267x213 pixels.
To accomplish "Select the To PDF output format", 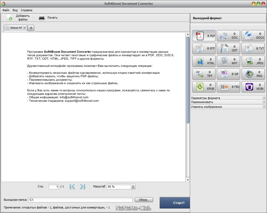I will point(204,36).
